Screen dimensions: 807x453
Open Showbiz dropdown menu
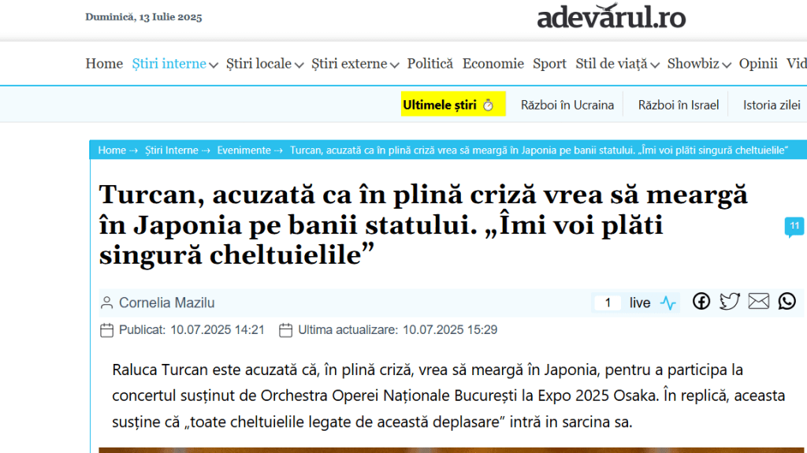click(x=726, y=65)
